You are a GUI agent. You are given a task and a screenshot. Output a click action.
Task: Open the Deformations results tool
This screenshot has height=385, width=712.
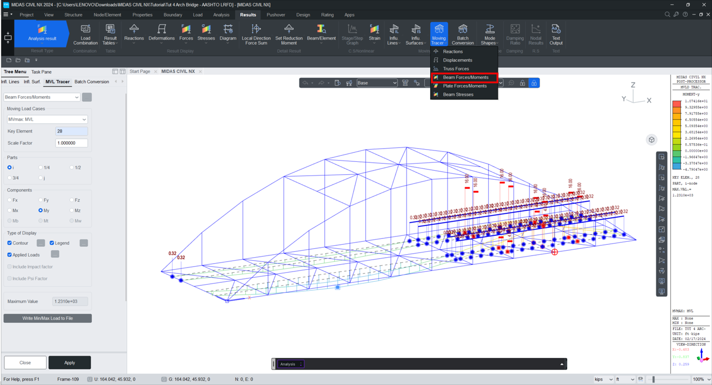point(161,35)
